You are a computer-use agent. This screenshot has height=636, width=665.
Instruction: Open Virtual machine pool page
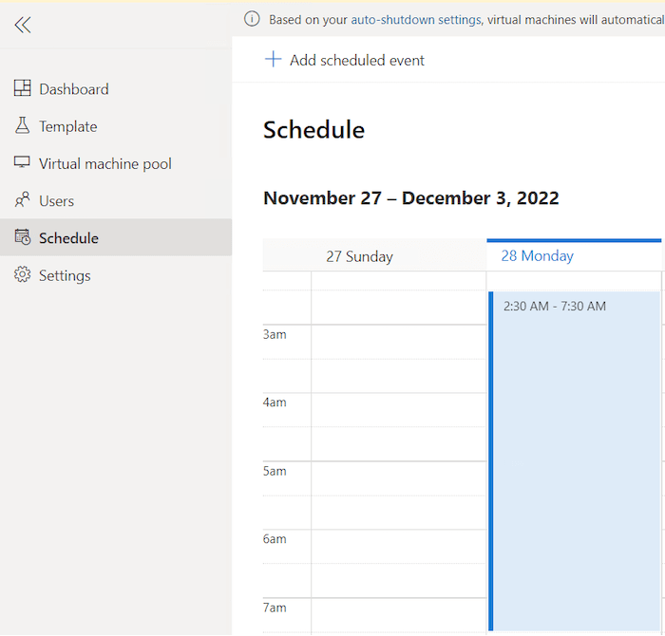pos(116,163)
